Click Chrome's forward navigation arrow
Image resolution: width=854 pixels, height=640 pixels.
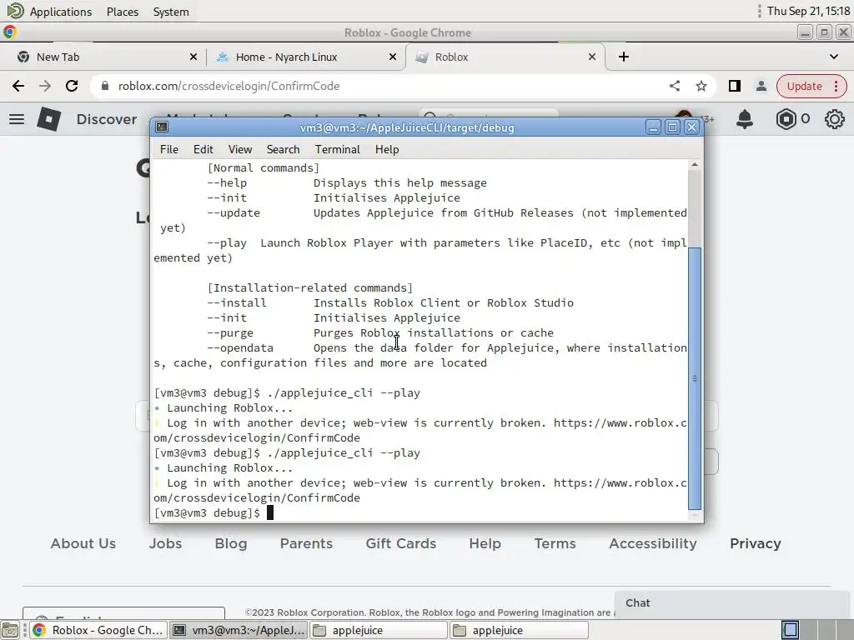tap(45, 86)
